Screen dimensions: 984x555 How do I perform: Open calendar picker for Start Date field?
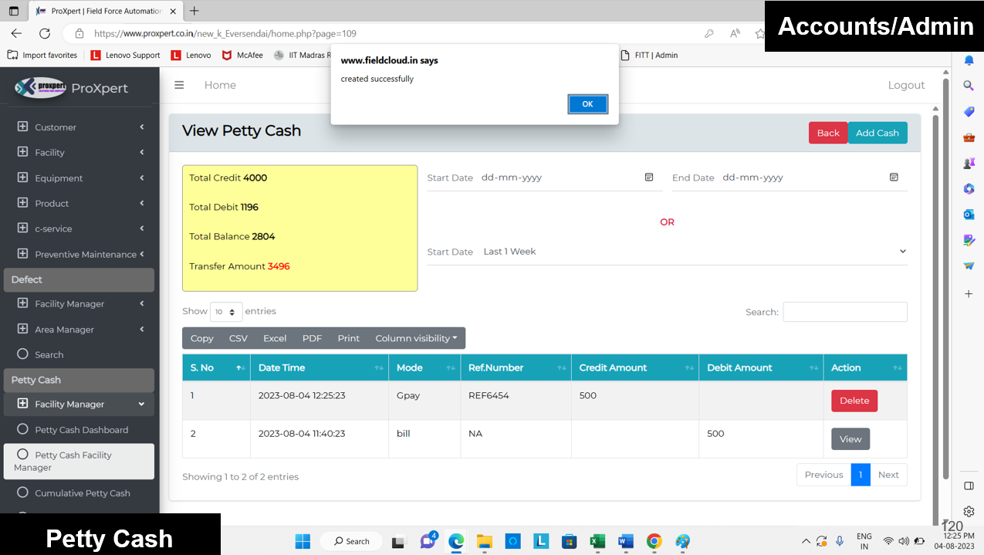tap(649, 178)
